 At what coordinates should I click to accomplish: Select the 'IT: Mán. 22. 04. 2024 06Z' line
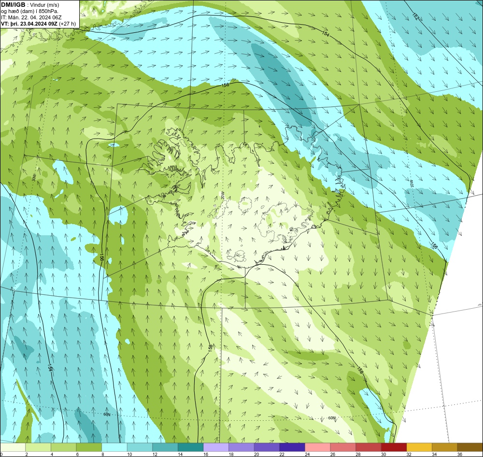pos(31,17)
